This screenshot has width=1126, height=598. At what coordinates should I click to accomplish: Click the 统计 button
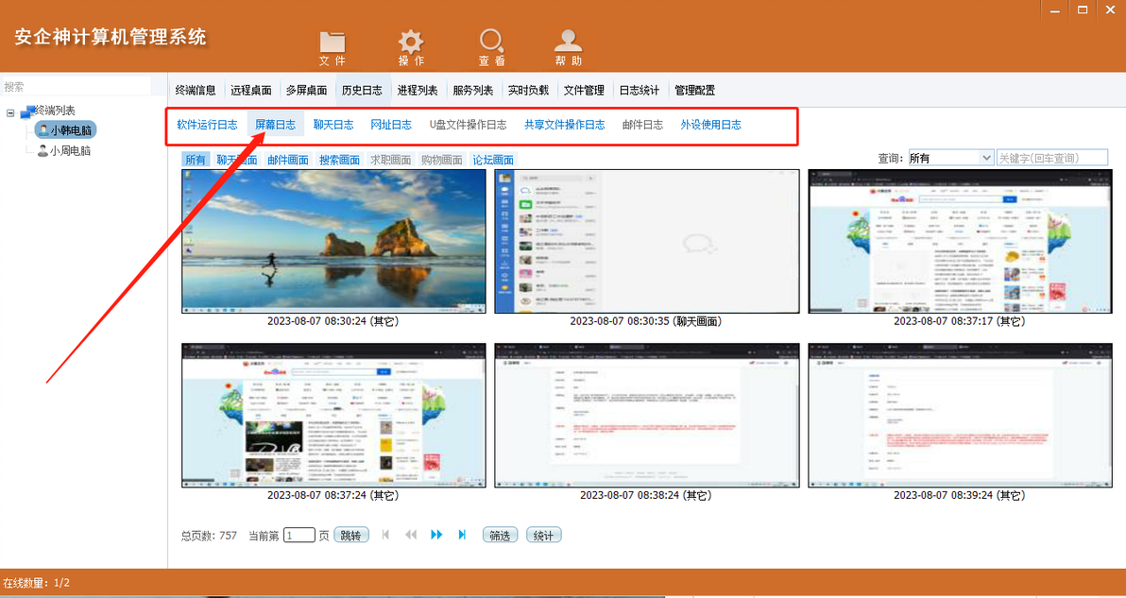[543, 535]
